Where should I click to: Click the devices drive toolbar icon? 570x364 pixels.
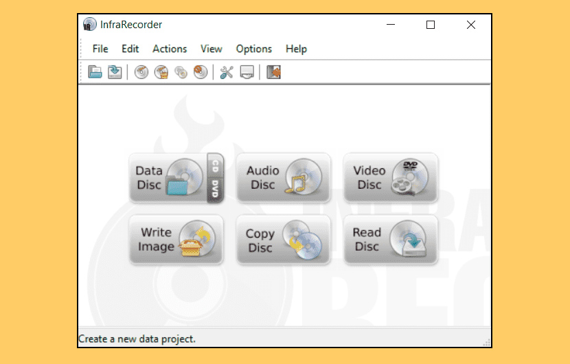(x=247, y=72)
